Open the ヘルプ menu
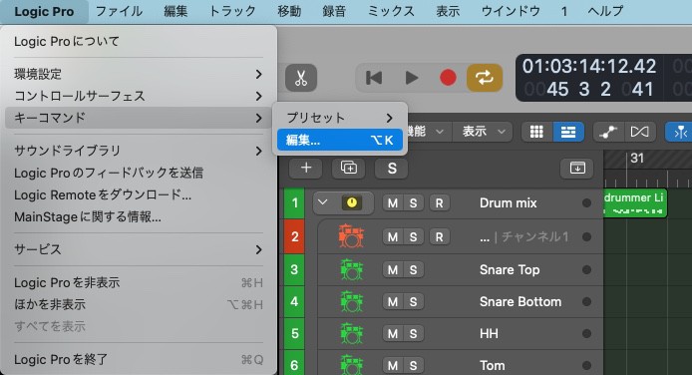The image size is (692, 375). tap(605, 11)
